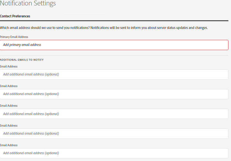Select the 'Contact Preferences' section header
The image size is (231, 161).
(15, 16)
